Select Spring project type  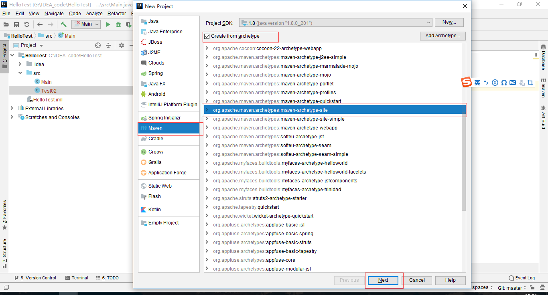tap(169, 73)
